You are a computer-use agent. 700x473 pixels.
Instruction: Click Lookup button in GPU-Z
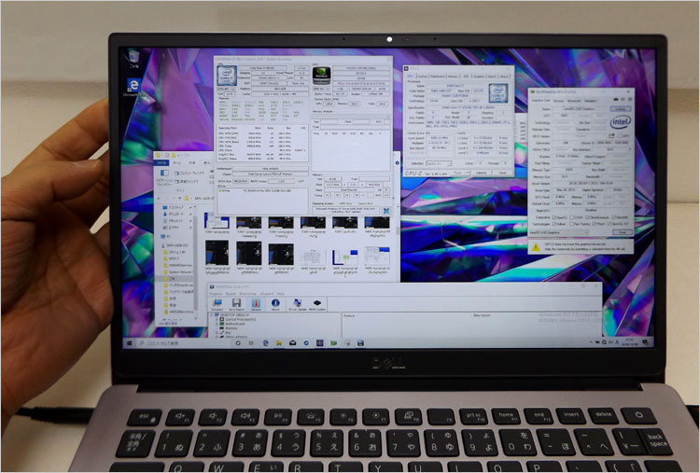[621, 109]
